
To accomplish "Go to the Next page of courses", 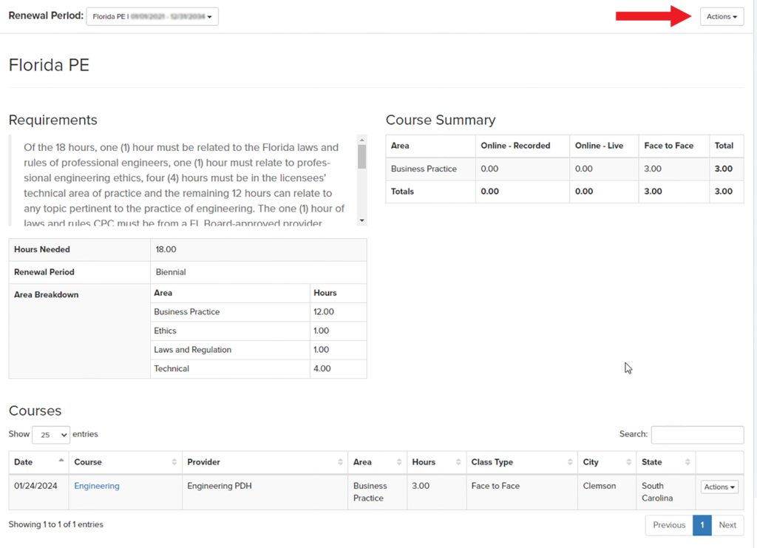I will click(727, 525).
